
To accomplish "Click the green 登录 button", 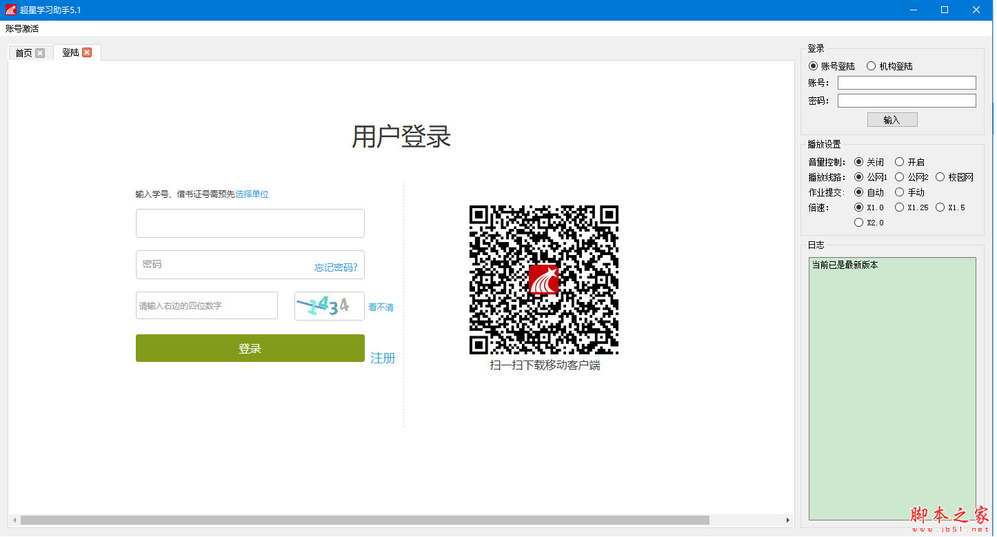I will point(250,348).
